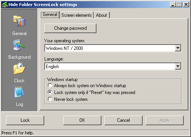Screen dimensions: 191x137
Task: Open the Log notepad icon
Action: [x=19, y=92]
